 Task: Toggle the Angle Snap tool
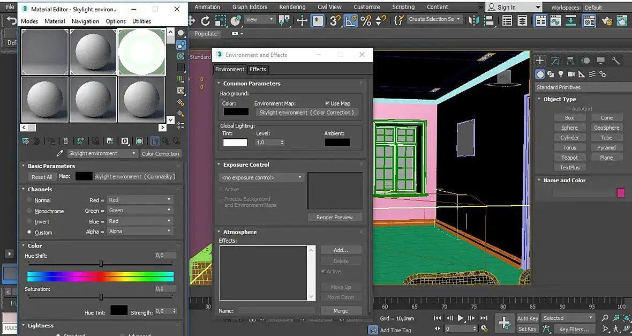click(351, 21)
